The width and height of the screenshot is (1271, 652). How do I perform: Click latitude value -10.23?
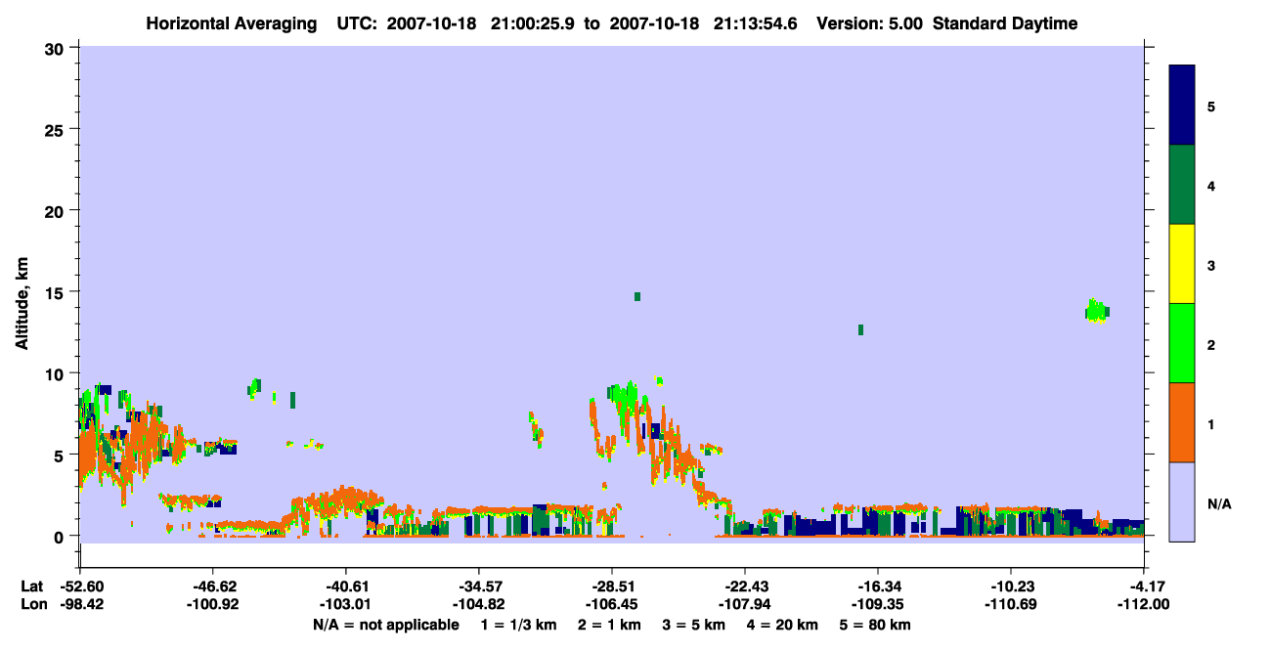[x=1011, y=587]
